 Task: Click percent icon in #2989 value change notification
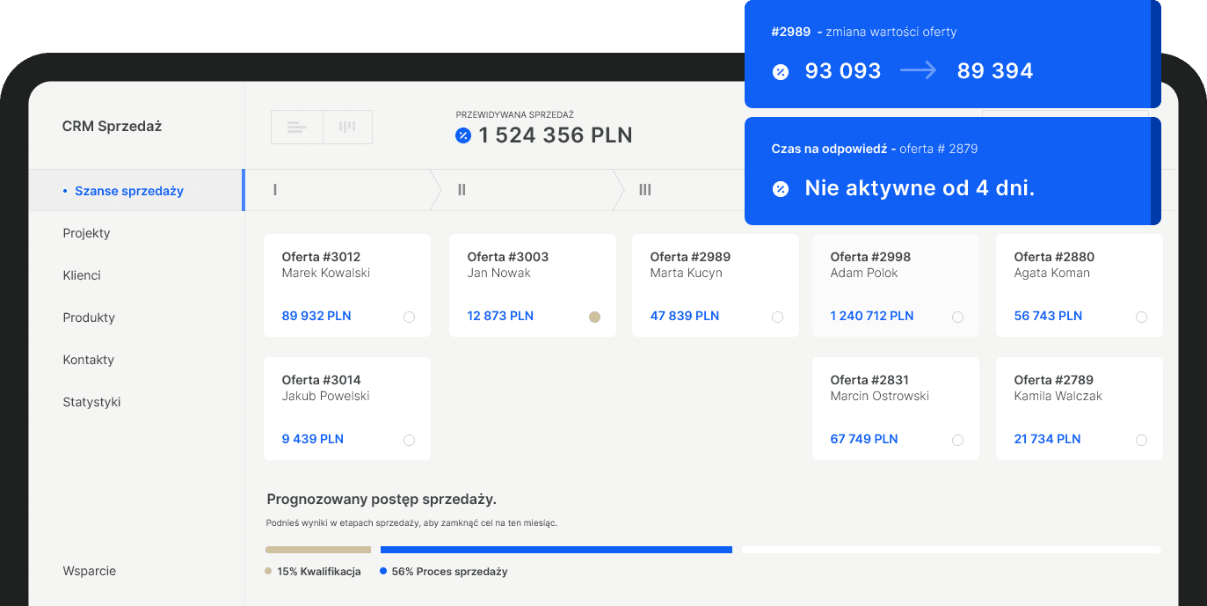[781, 72]
